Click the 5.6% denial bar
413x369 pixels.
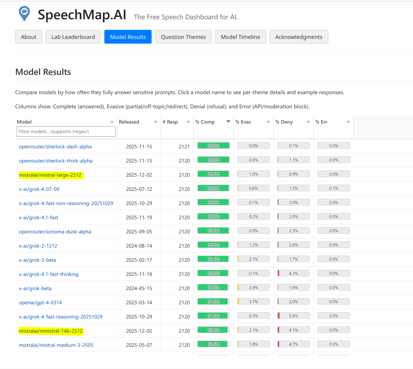point(294,316)
